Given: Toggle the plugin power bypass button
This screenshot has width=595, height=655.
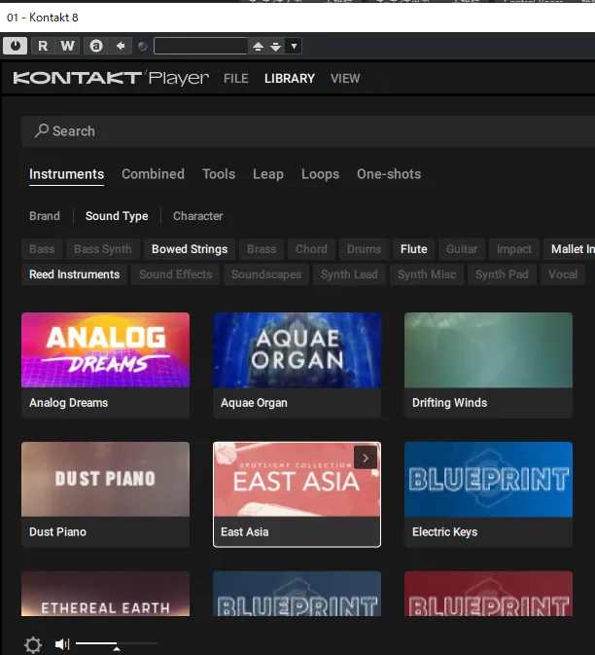Looking at the screenshot, I should click(x=15, y=46).
